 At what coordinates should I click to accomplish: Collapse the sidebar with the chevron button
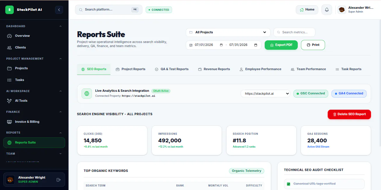[x=59, y=10]
